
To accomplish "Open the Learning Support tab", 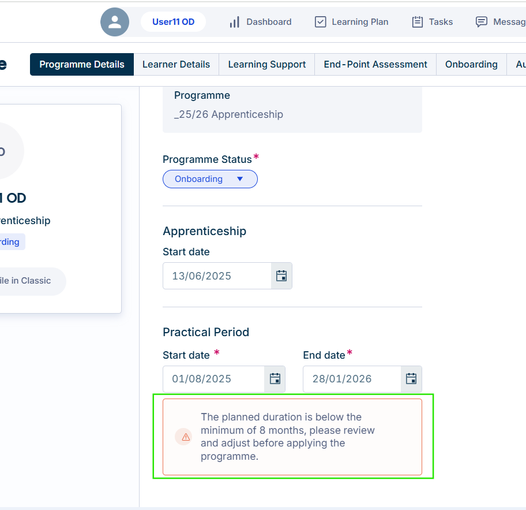I will point(267,65).
